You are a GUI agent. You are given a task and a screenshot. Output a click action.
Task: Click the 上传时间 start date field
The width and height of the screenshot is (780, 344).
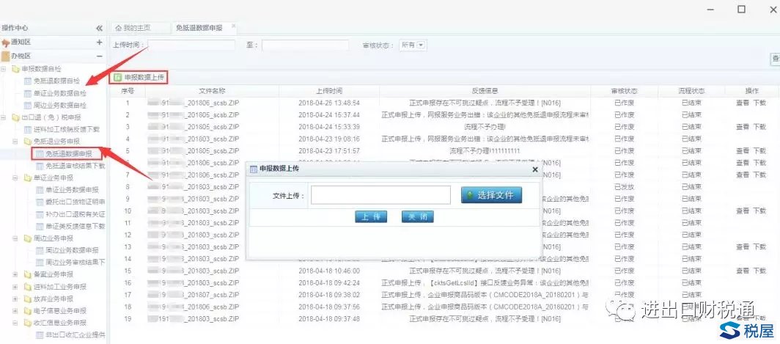pos(191,45)
